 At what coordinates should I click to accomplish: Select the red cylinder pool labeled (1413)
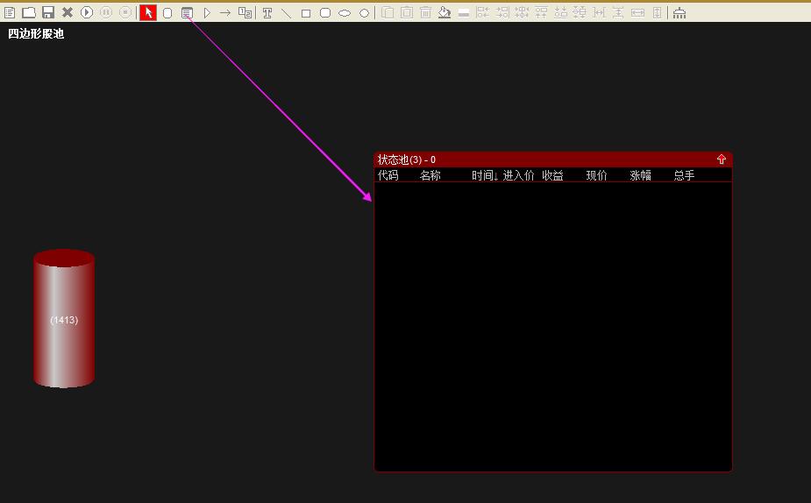[x=64, y=318]
